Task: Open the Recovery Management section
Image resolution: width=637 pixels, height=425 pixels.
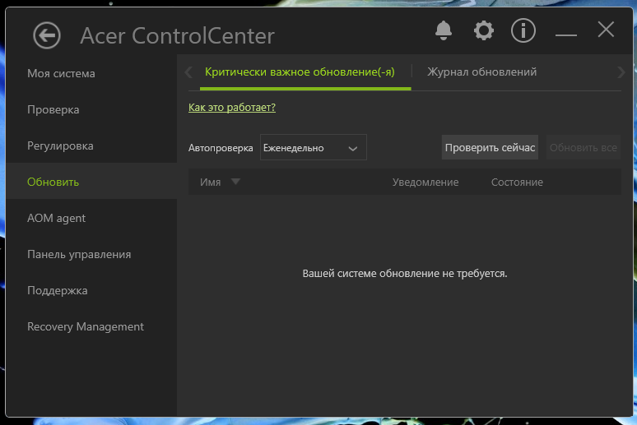Action: [91, 326]
